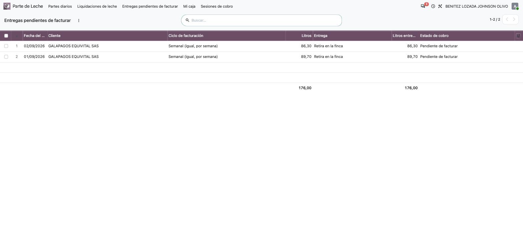Click Retira en la finca in row 1
The image size is (523, 247).
[x=328, y=46]
